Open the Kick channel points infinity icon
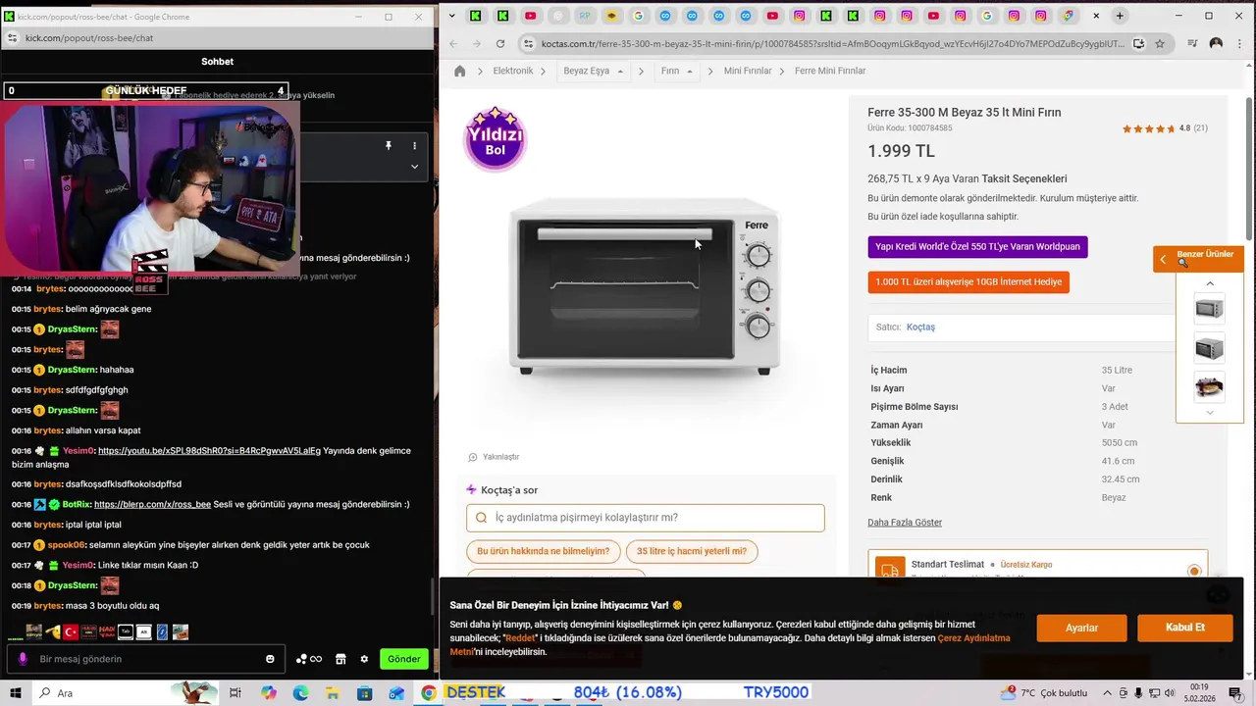 pyautogui.click(x=309, y=659)
